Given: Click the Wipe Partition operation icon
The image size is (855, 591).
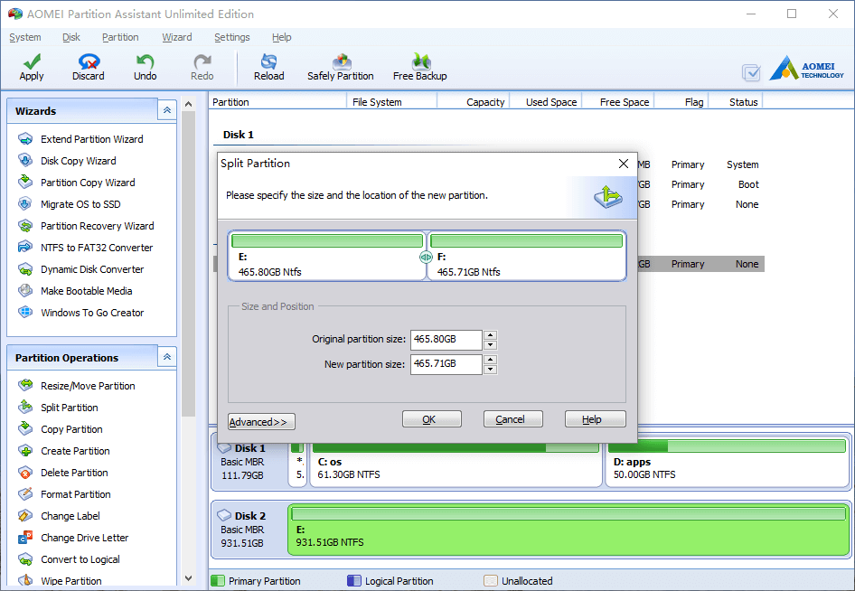Looking at the screenshot, I should 25,581.
